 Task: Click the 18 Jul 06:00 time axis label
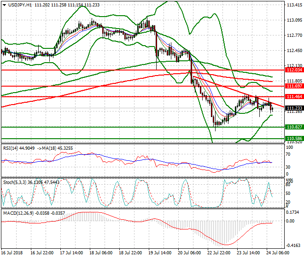[x=101, y=253]
